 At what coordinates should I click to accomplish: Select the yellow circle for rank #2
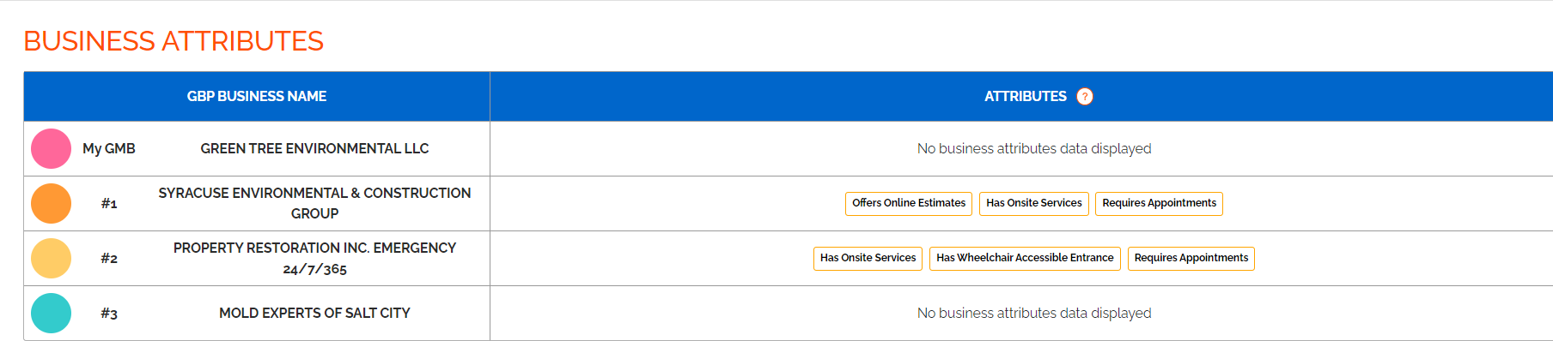click(51, 258)
